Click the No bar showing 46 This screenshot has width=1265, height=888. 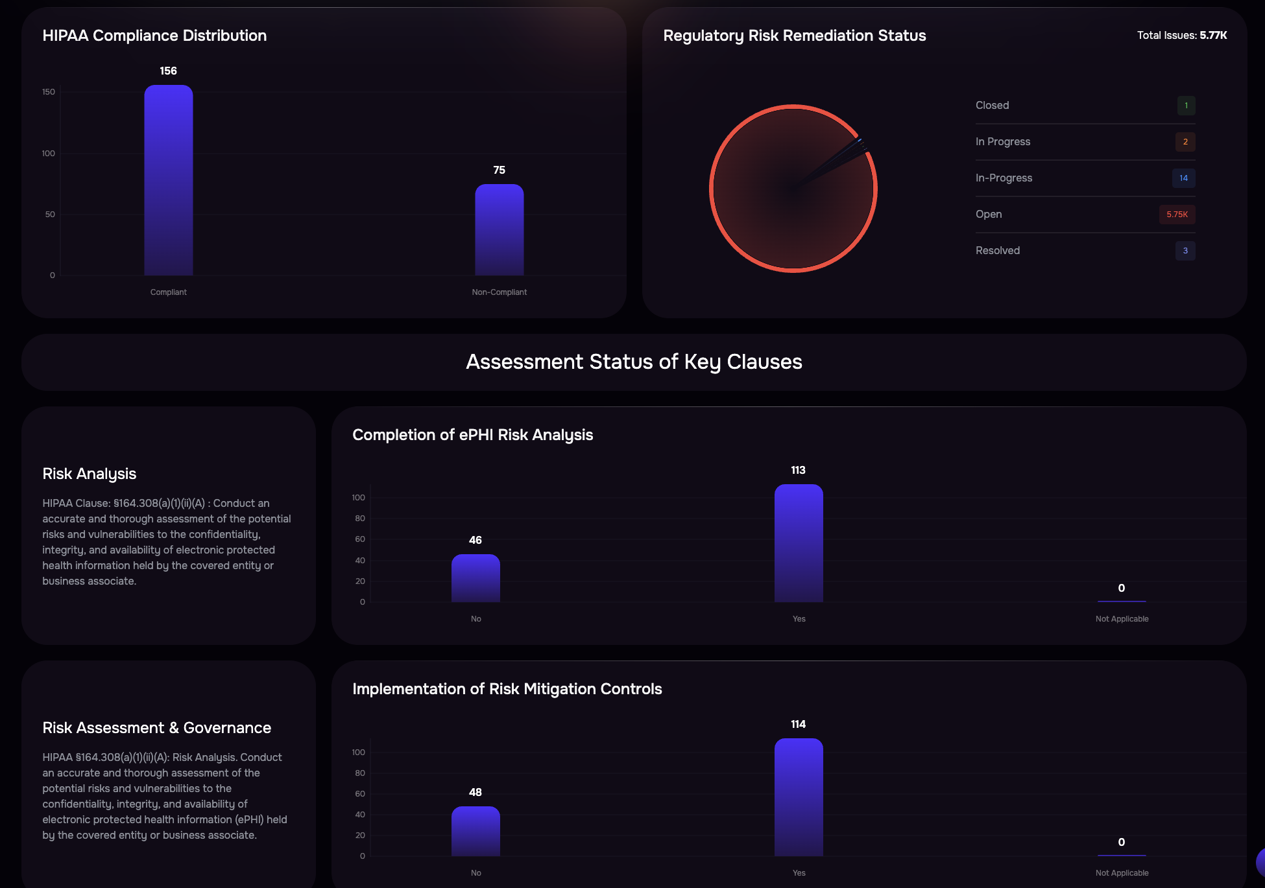[476, 578]
